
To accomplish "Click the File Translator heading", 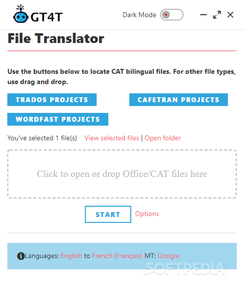I will coord(56,39).
